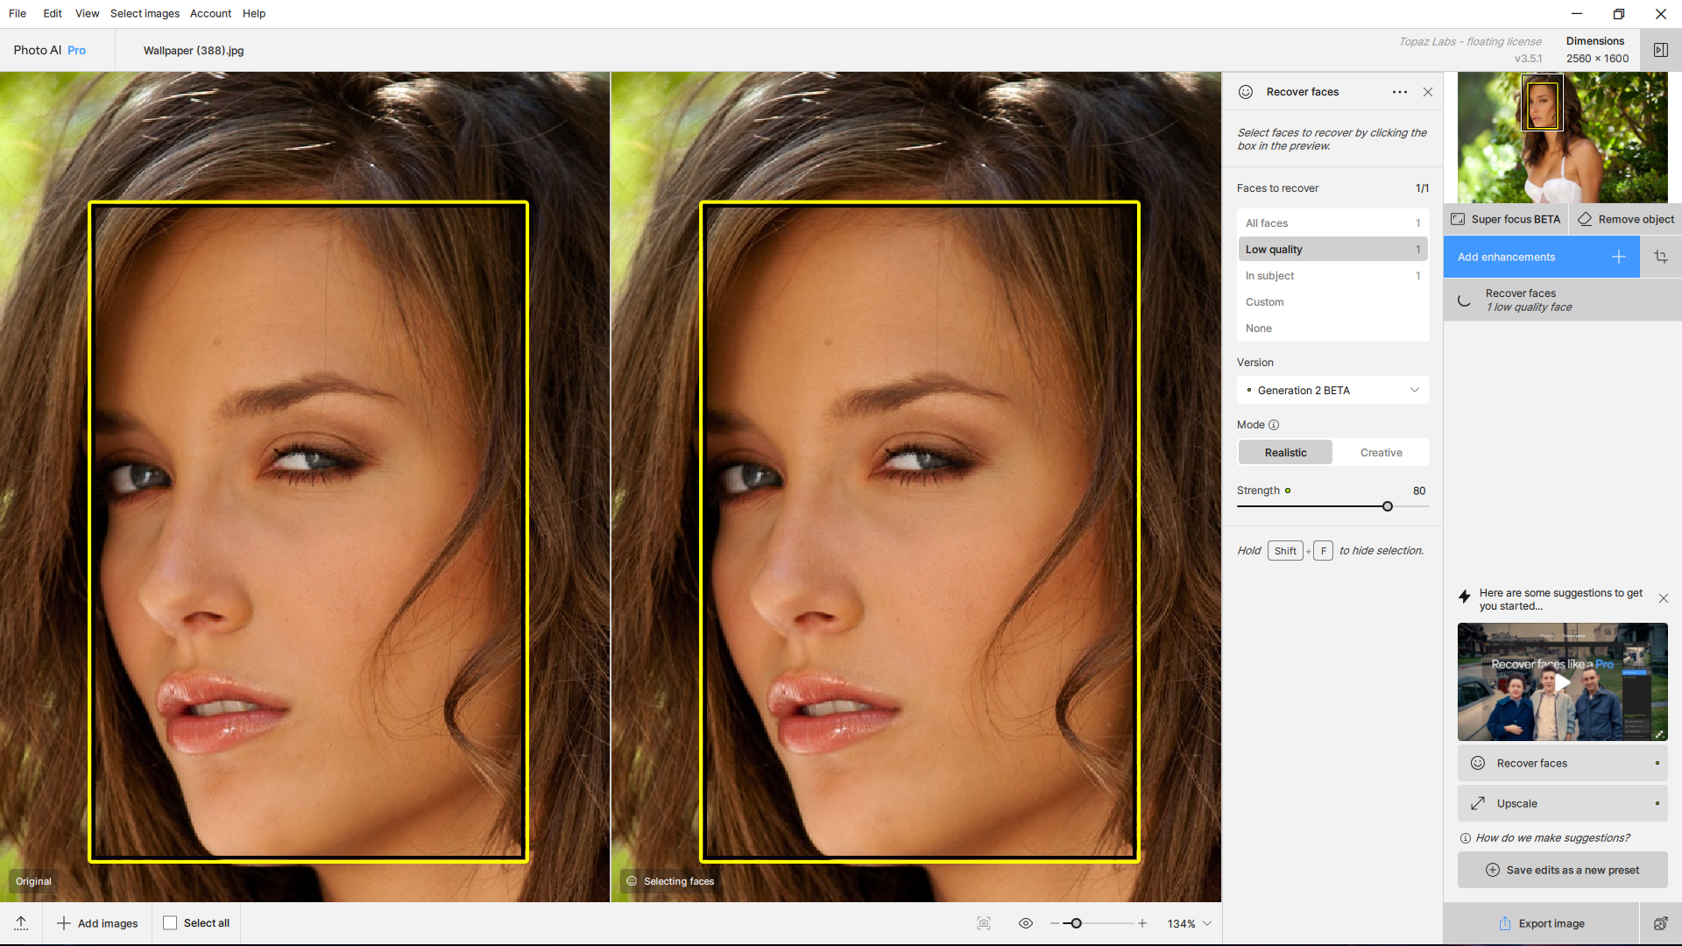
Task: Switch mode to Creative
Action: [x=1381, y=453]
